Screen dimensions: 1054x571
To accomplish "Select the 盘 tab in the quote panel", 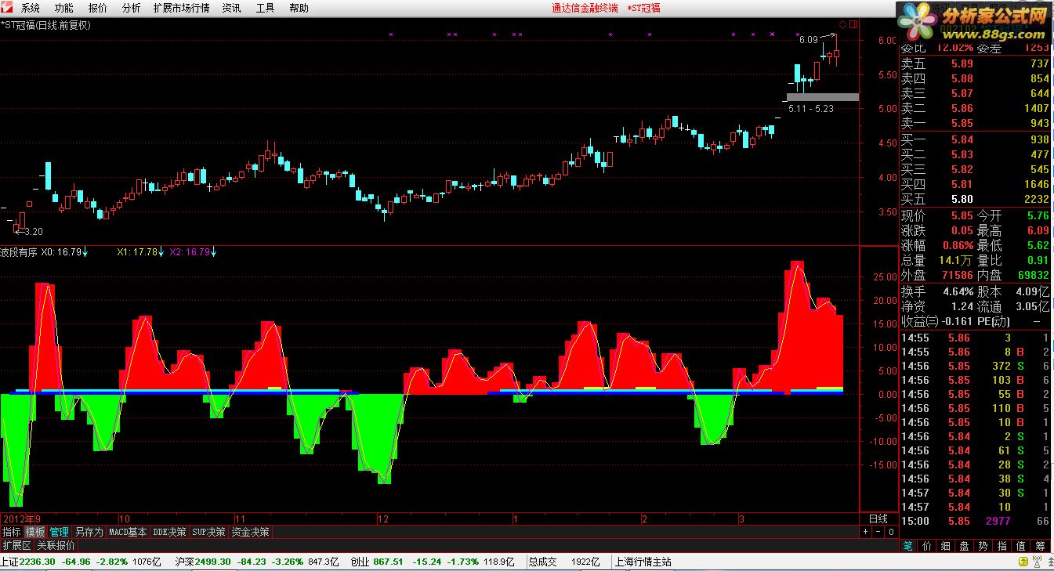I will [x=965, y=546].
